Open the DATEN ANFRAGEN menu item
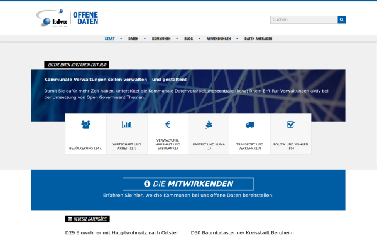Image resolution: width=377 pixels, height=235 pixels. [x=258, y=39]
